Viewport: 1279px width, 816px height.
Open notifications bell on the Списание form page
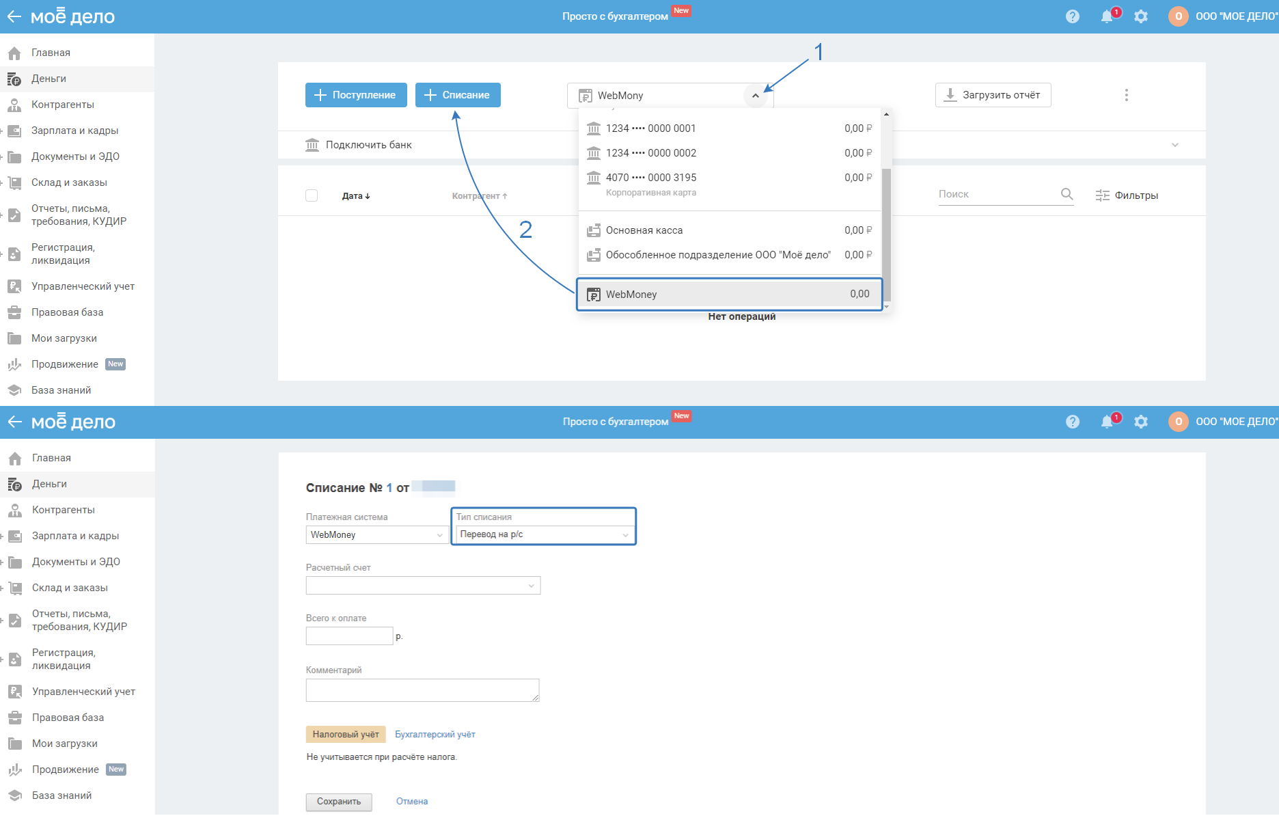pos(1108,422)
